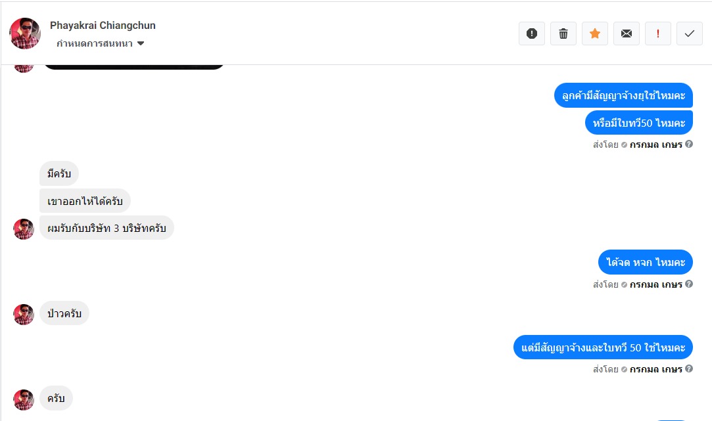
Task: Delete conversation with the trash icon
Action: pos(563,33)
